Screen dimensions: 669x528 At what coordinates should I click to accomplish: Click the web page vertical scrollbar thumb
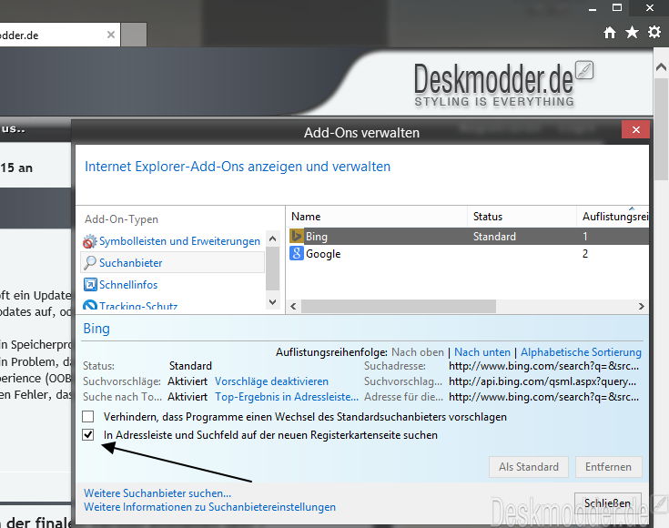(x=661, y=130)
